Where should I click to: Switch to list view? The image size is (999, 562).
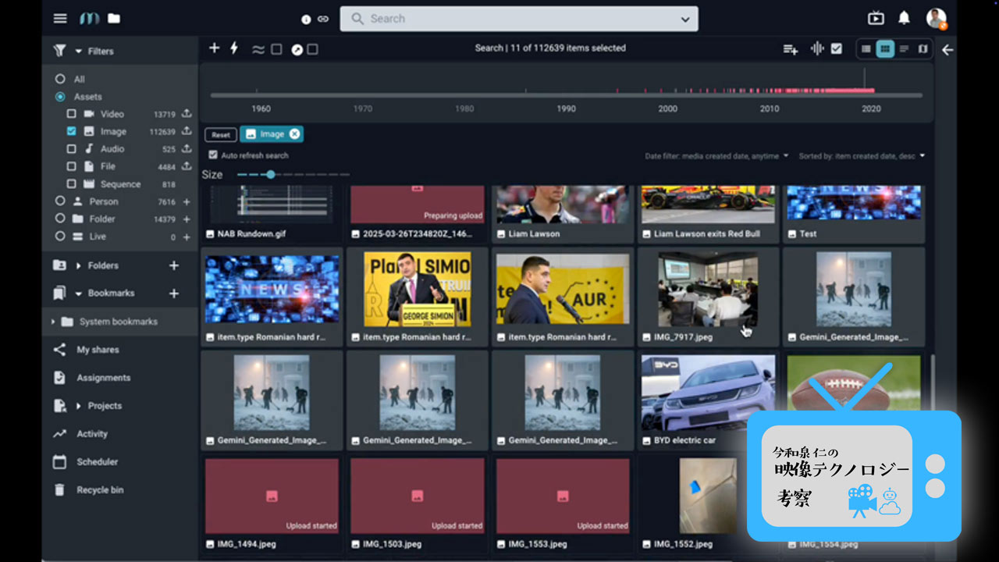(x=866, y=48)
